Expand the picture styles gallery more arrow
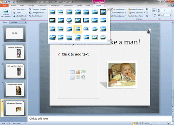Viewport: 174px width, 125px height. (x=108, y=41)
